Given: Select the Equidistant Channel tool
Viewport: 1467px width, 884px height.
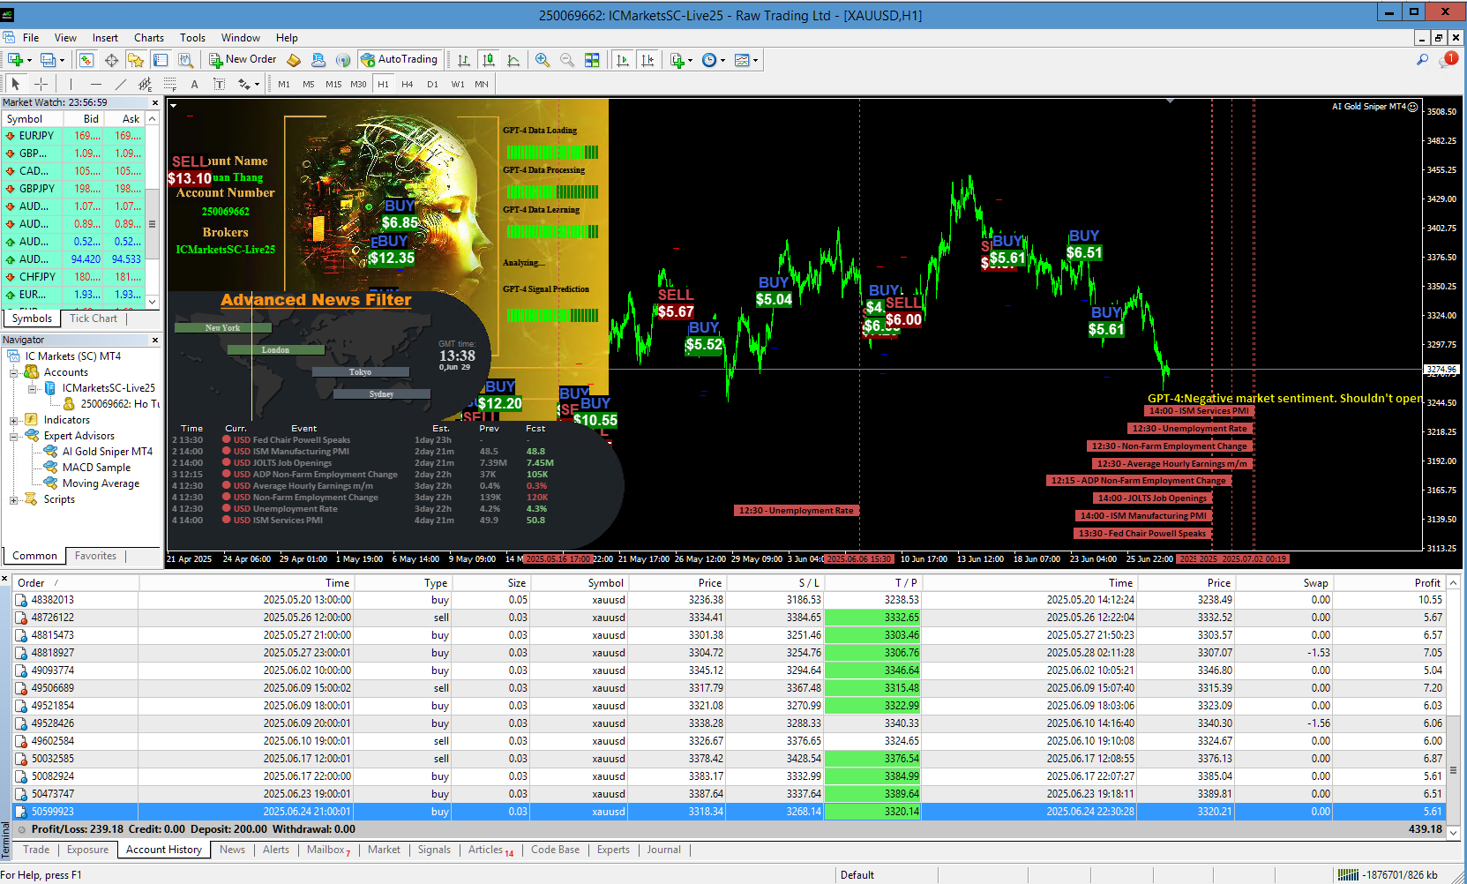Looking at the screenshot, I should point(146,84).
